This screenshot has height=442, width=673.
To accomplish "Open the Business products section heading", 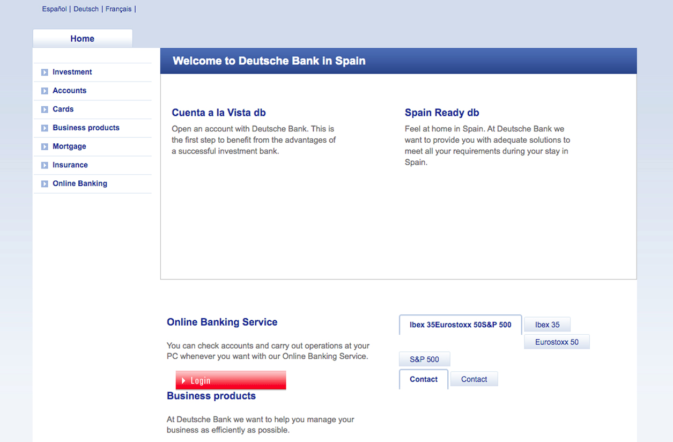I will pos(211,396).
